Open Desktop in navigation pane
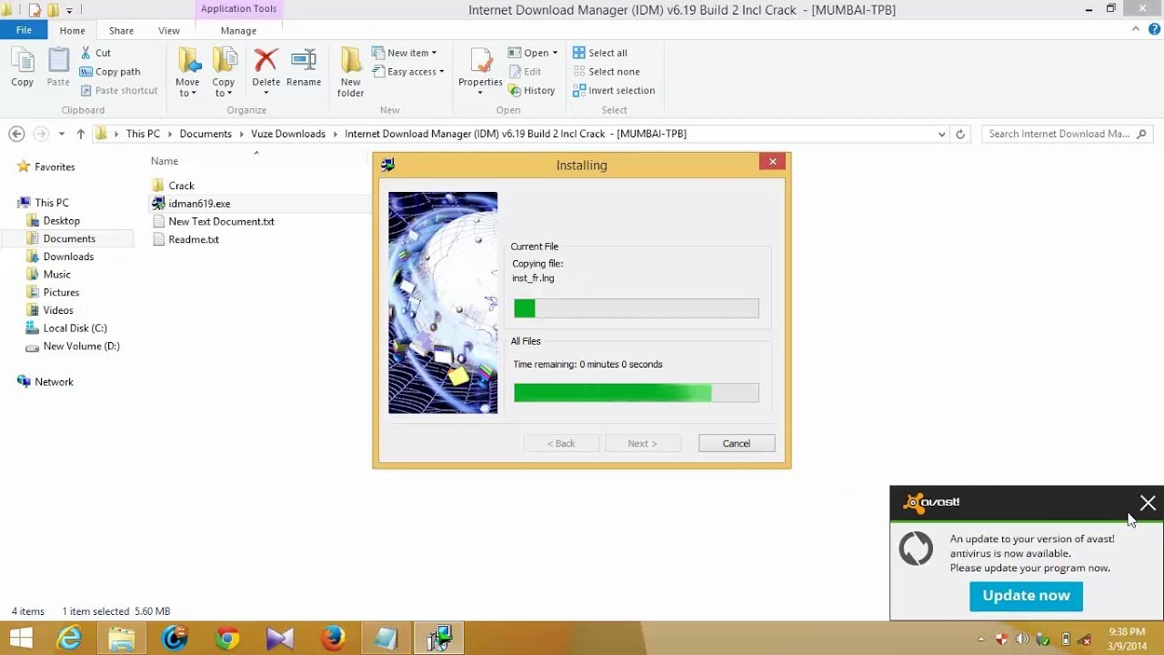 point(61,221)
